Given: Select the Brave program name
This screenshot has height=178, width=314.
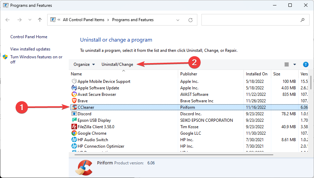Looking at the screenshot, I should (82, 101).
